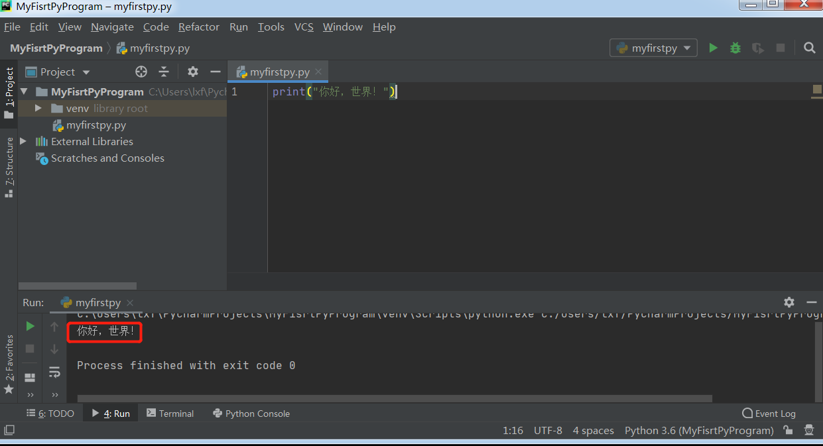The height and width of the screenshot is (446, 823).
Task: Open the Navigate menu
Action: 112,27
